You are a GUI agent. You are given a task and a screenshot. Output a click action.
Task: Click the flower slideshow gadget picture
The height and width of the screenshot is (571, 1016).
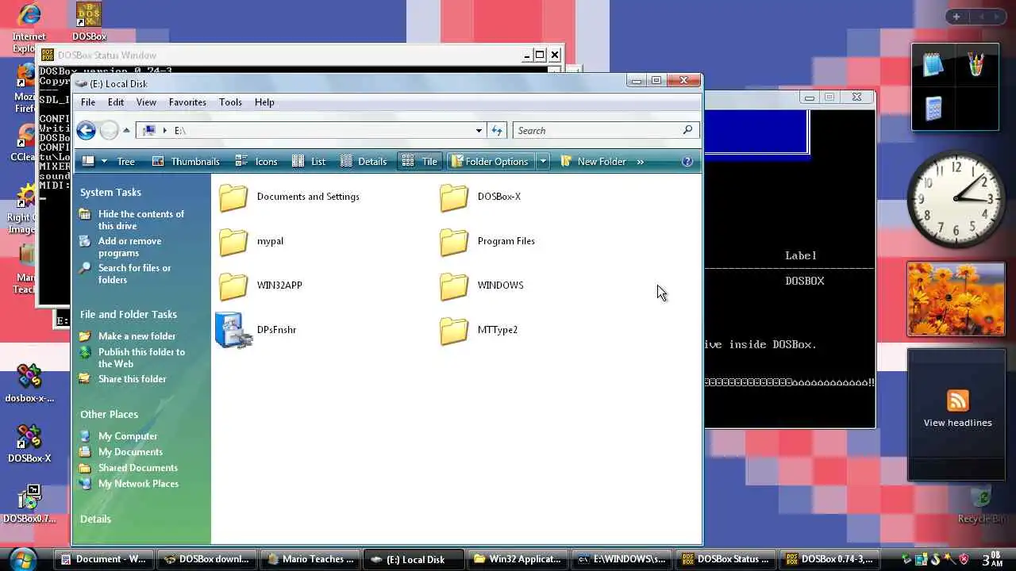tap(956, 299)
